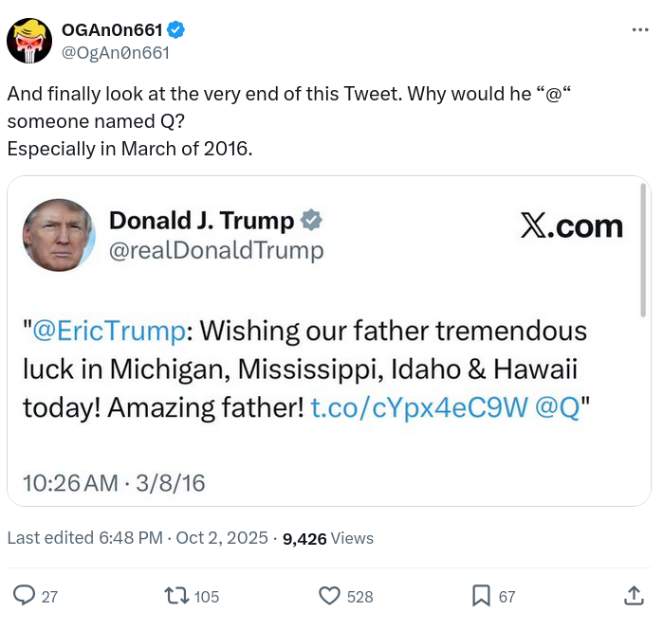Image resolution: width=663 pixels, height=629 pixels.
Task: Click the @OgAn0n661 handle
Action: pyautogui.click(x=115, y=52)
